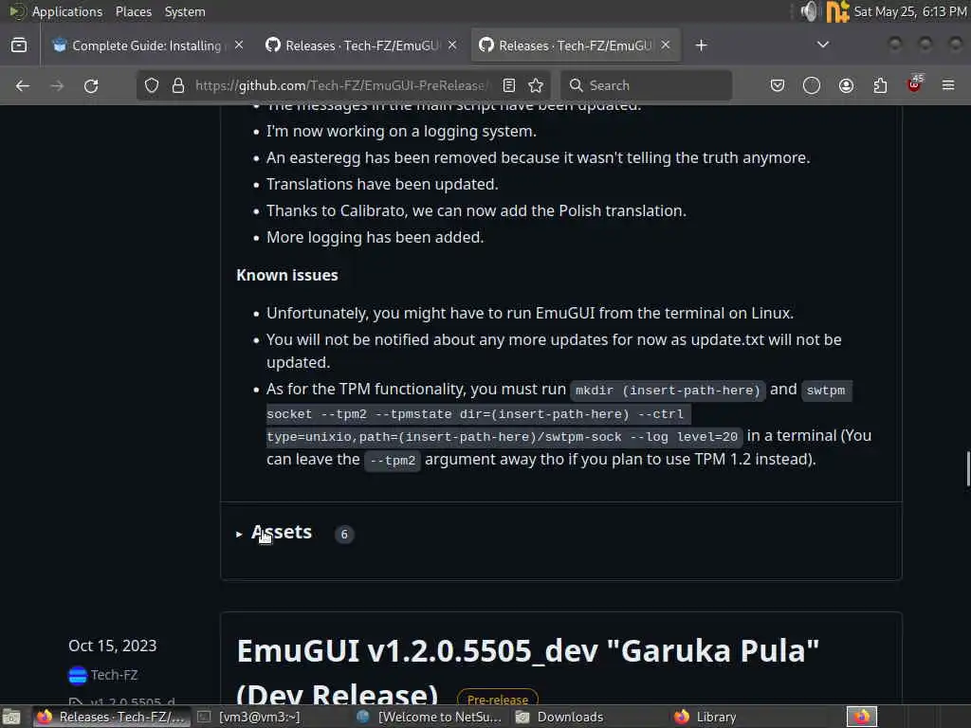Open Firefox account profile icon
This screenshot has height=728, width=971.
pos(846,85)
